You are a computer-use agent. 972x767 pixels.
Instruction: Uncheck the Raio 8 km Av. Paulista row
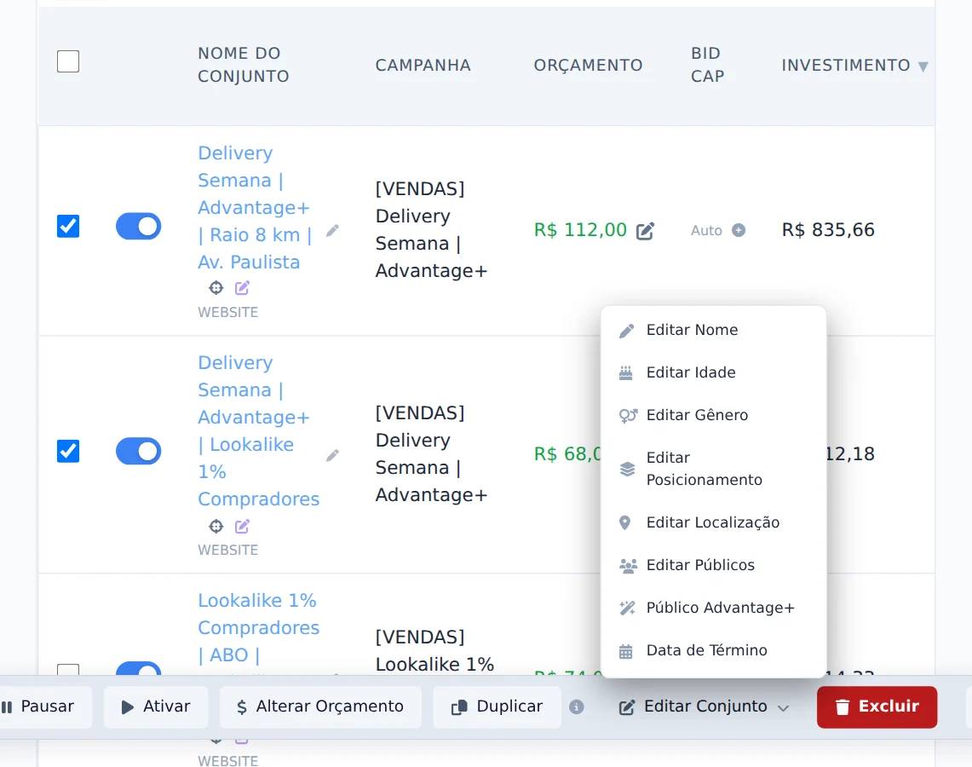pos(68,227)
